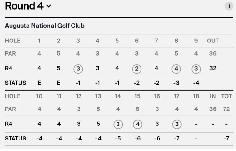This screenshot has height=151, width=236.
Task: Click the circled 3 on hole 9
Action: 196,69
